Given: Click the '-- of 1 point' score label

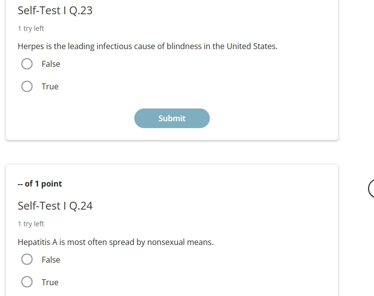Looking at the screenshot, I should coord(40,184).
